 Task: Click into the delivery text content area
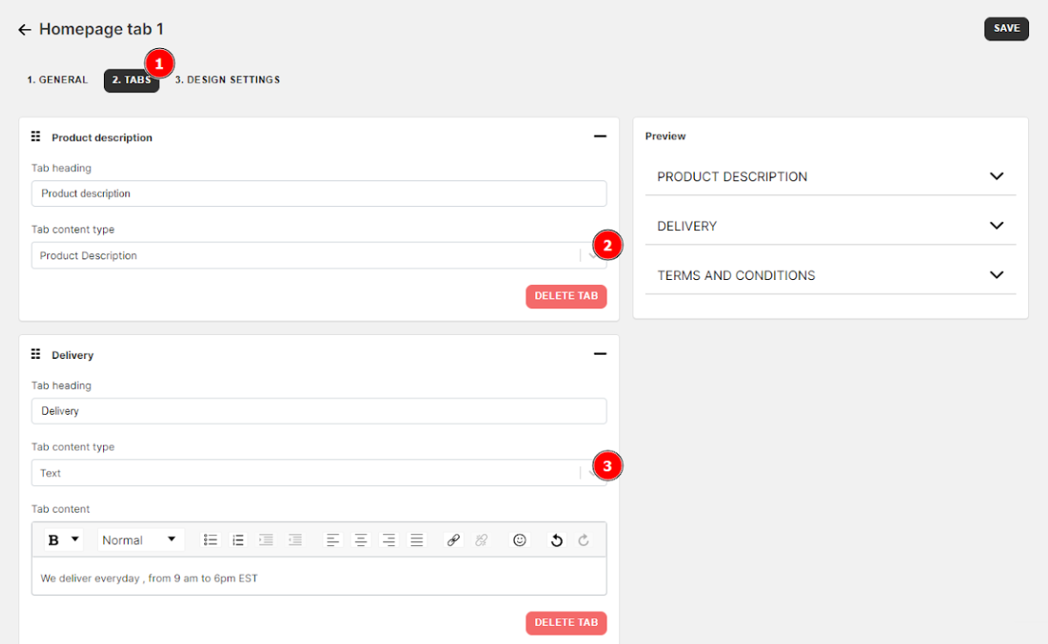pyautogui.click(x=319, y=577)
